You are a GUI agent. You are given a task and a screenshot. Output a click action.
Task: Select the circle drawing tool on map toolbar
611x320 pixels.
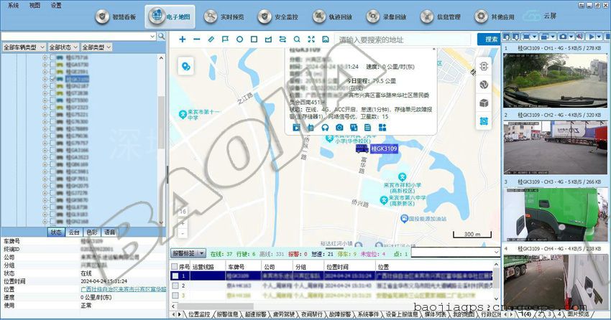pyautogui.click(x=239, y=39)
